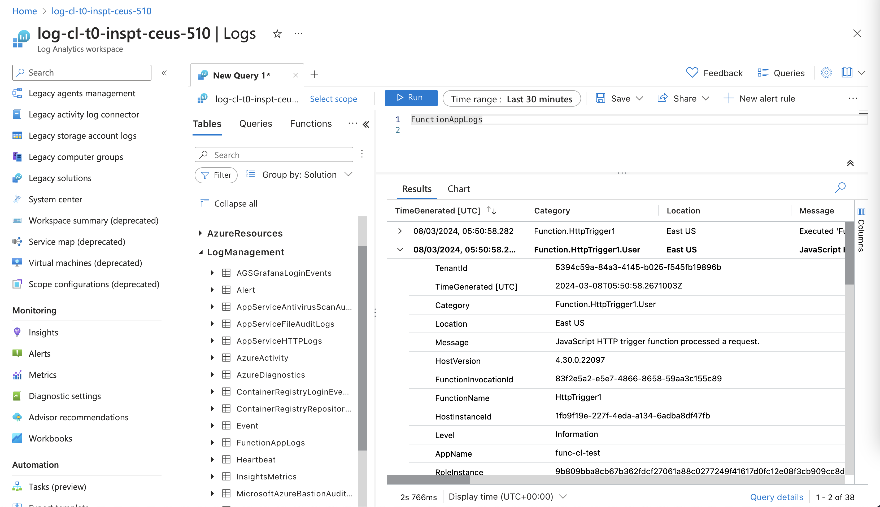Click the results horizontal scrollbar
The width and height of the screenshot is (880, 507).
[x=428, y=479]
